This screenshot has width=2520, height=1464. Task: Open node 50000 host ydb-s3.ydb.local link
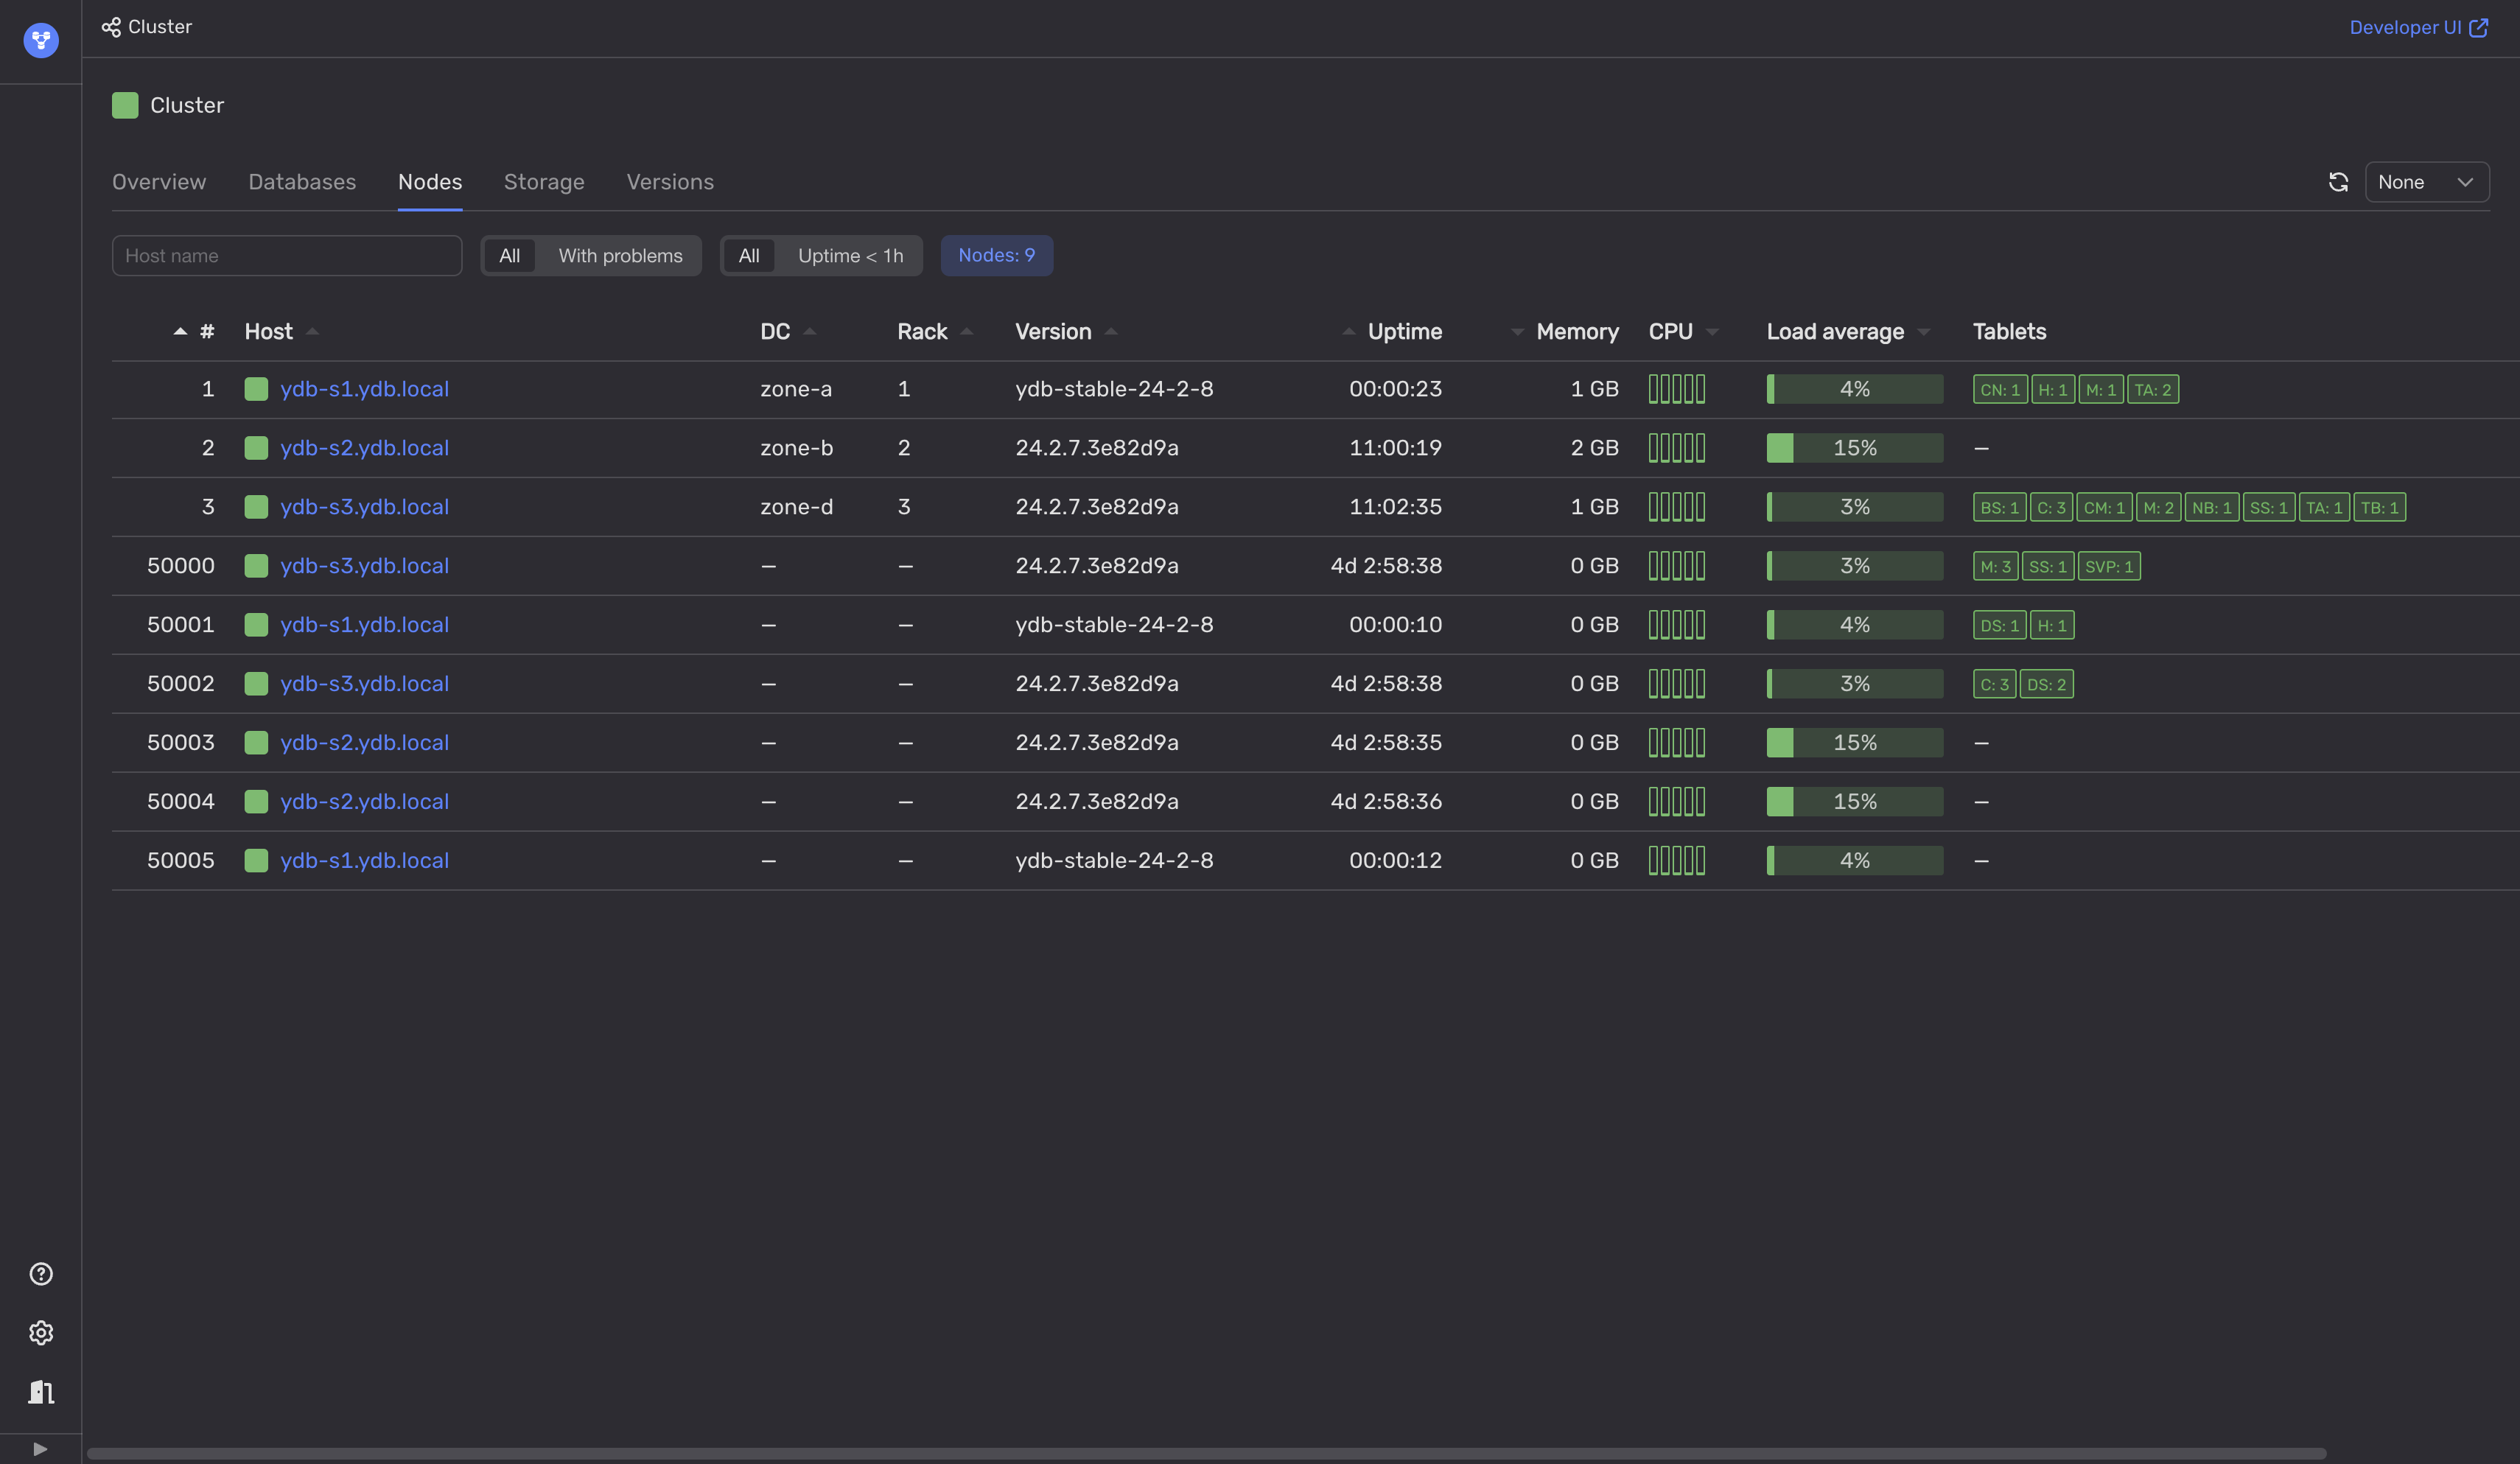click(364, 566)
